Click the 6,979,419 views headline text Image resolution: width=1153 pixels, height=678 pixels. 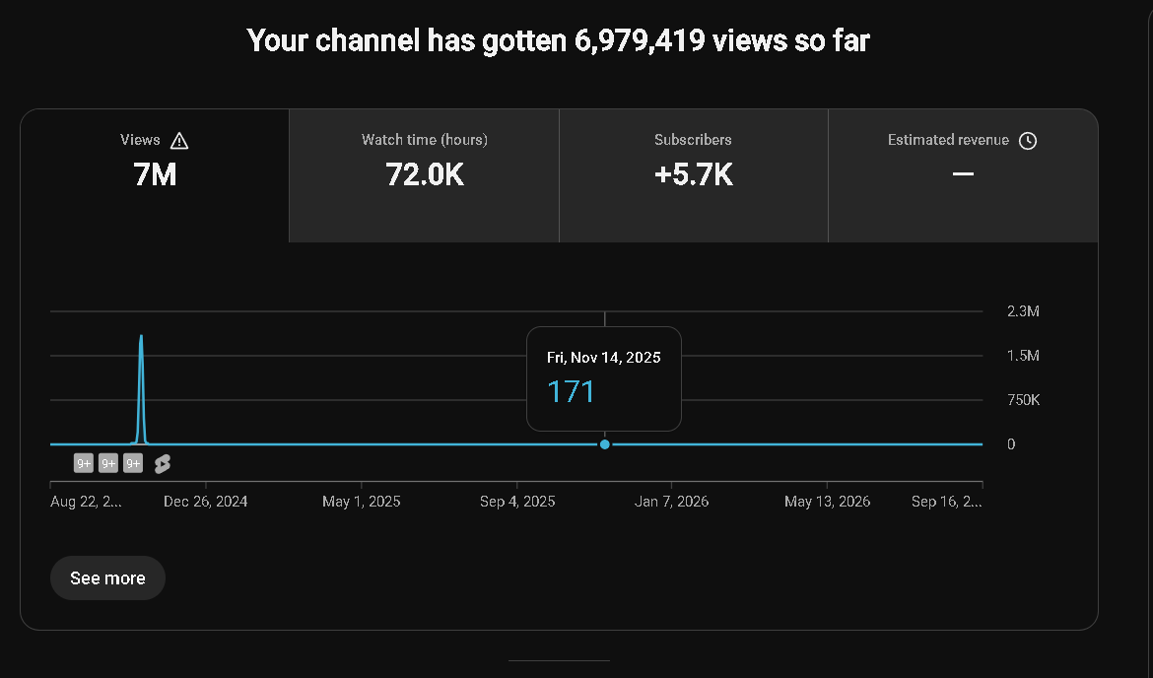tap(558, 40)
